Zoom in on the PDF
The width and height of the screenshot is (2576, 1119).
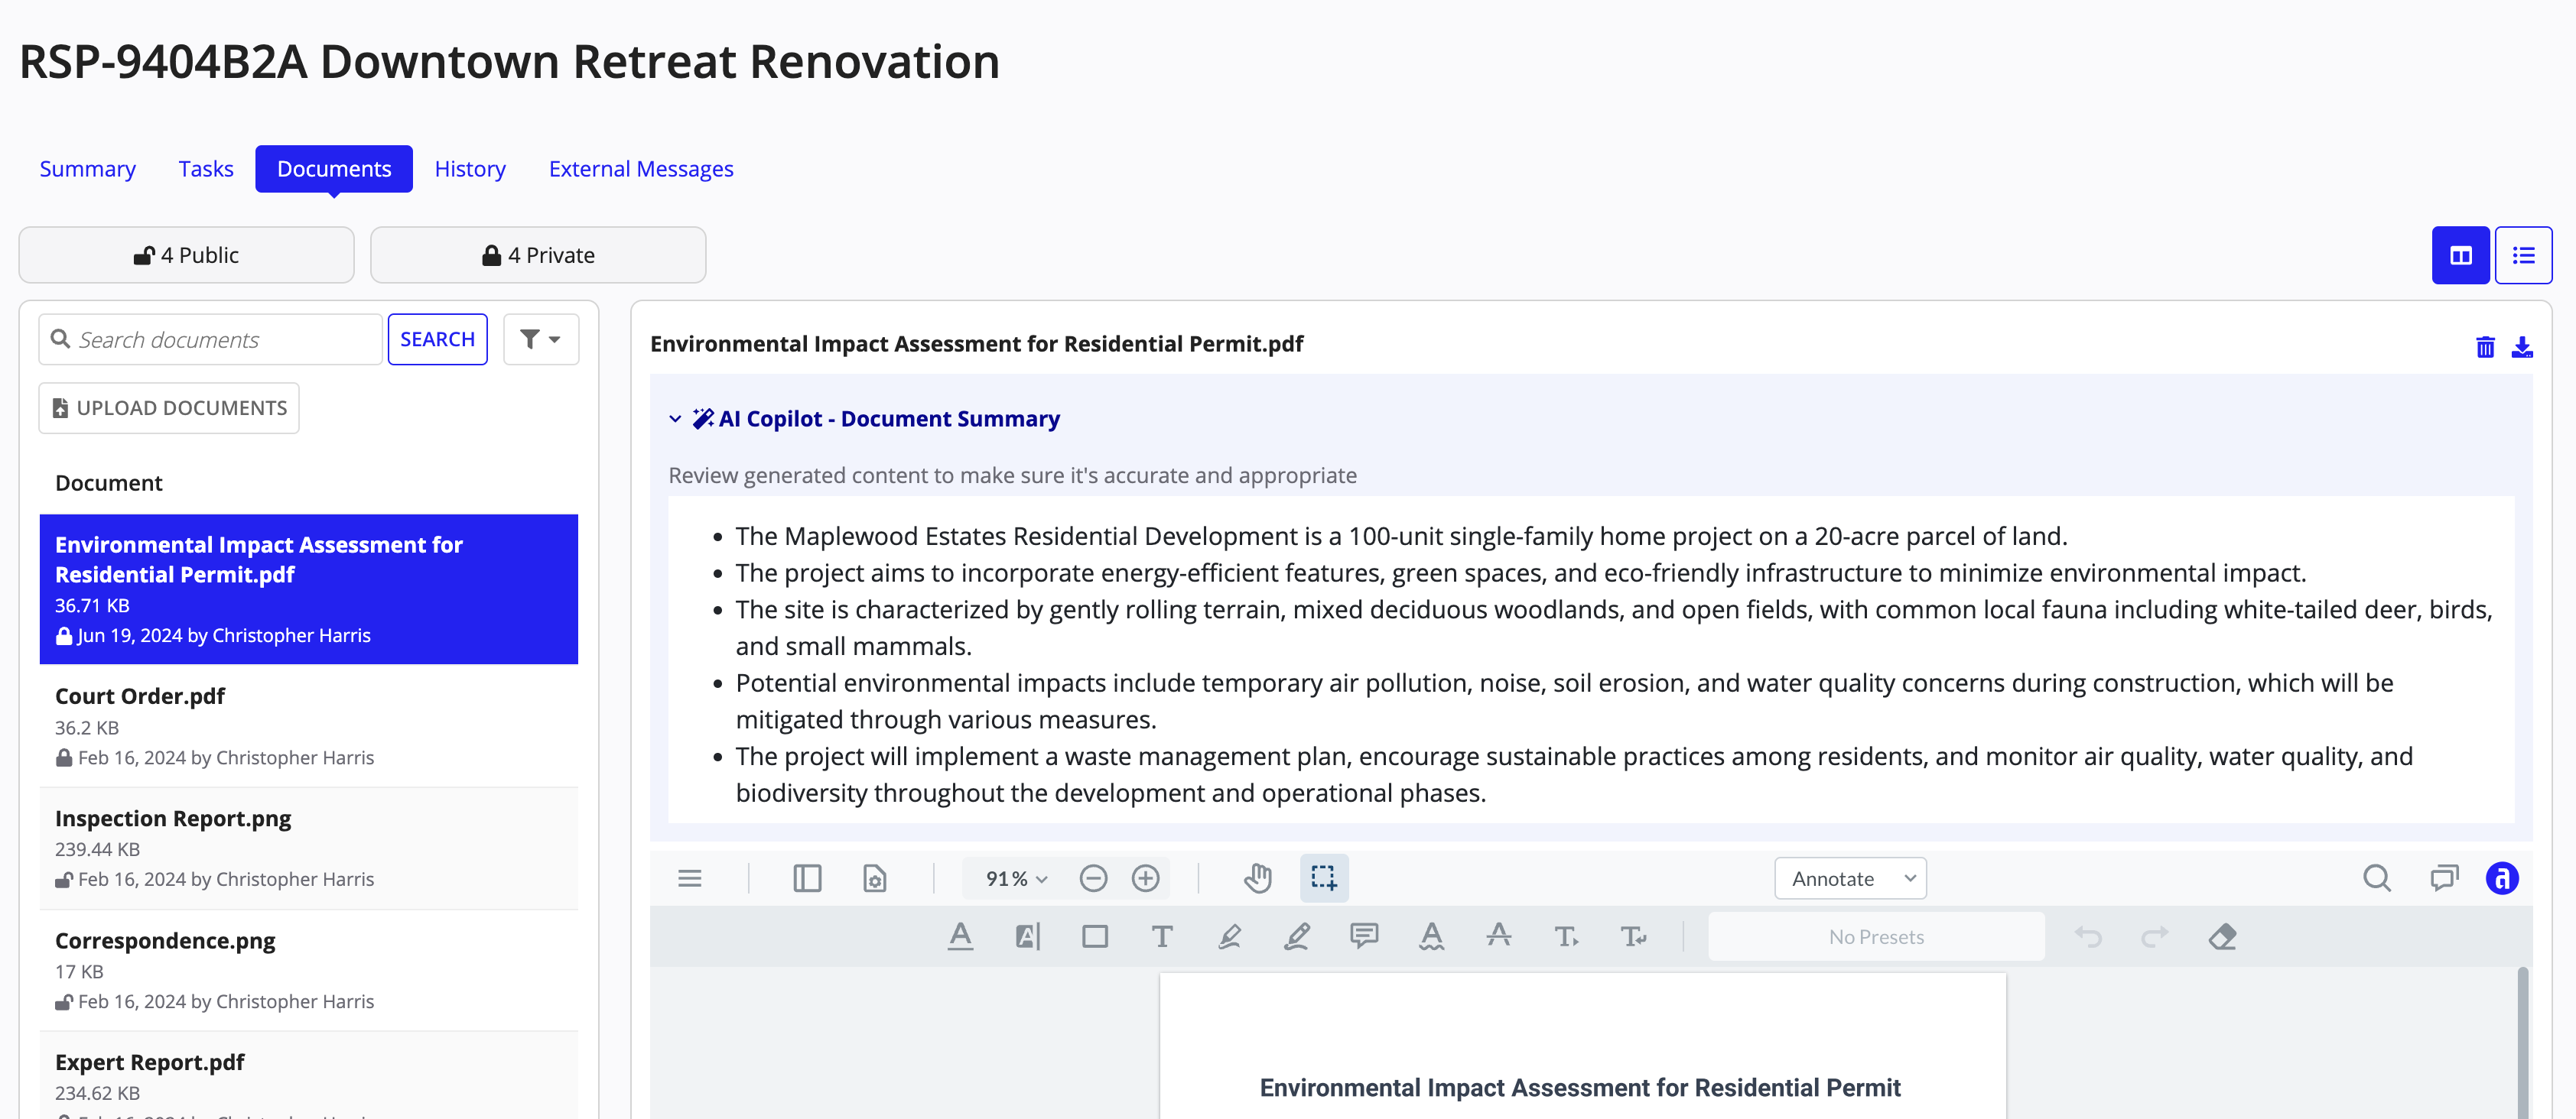click(x=1145, y=878)
